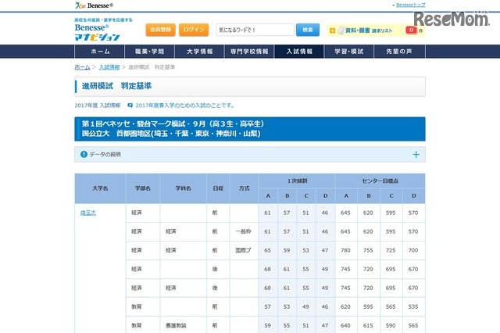Click the info icon beside データの説明
This screenshot has width=500, height=333.
coord(84,155)
